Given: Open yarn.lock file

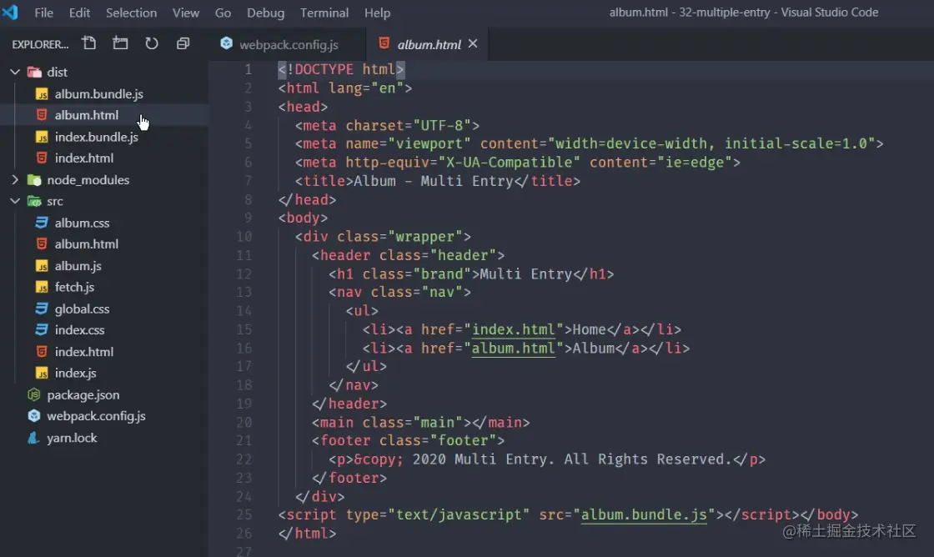Looking at the screenshot, I should tap(72, 438).
